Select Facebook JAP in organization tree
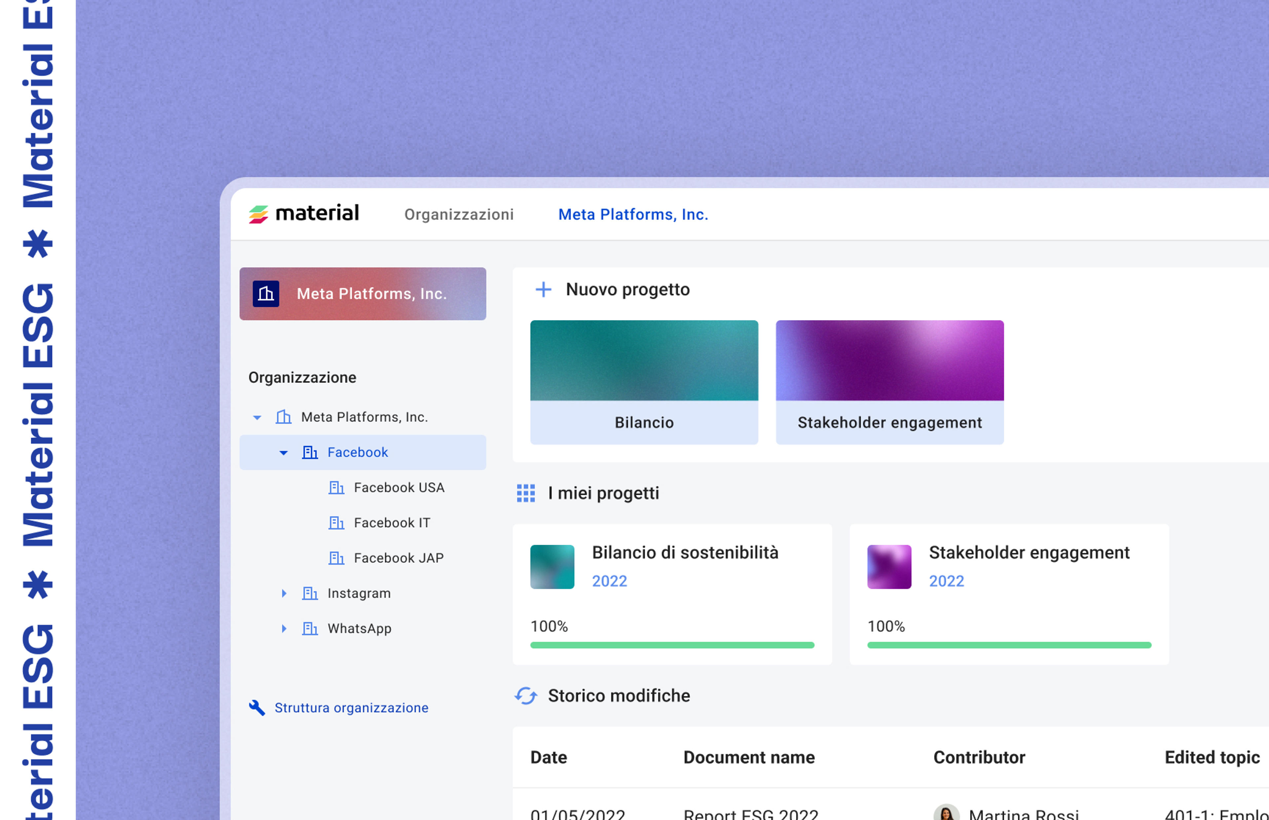1269x820 pixels. [x=398, y=558]
